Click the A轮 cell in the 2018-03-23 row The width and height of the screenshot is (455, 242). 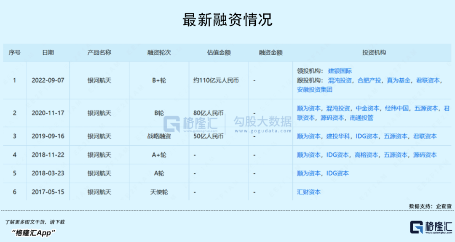coord(159,173)
